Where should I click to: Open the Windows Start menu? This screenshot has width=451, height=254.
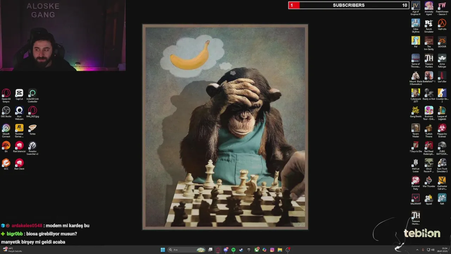(x=163, y=250)
